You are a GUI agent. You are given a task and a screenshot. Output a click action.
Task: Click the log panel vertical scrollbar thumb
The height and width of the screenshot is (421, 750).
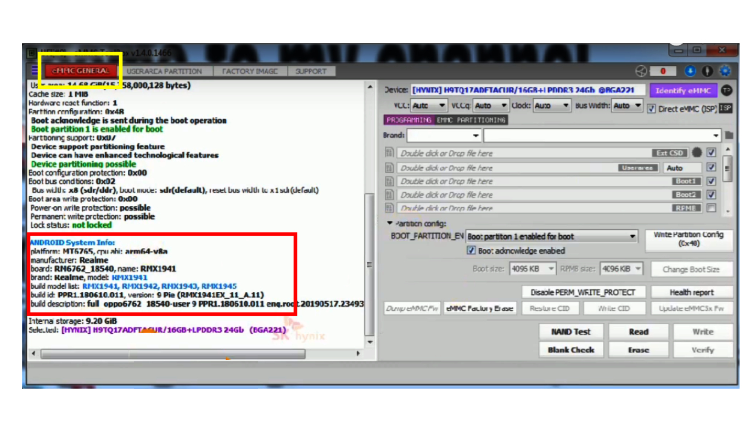370,265
